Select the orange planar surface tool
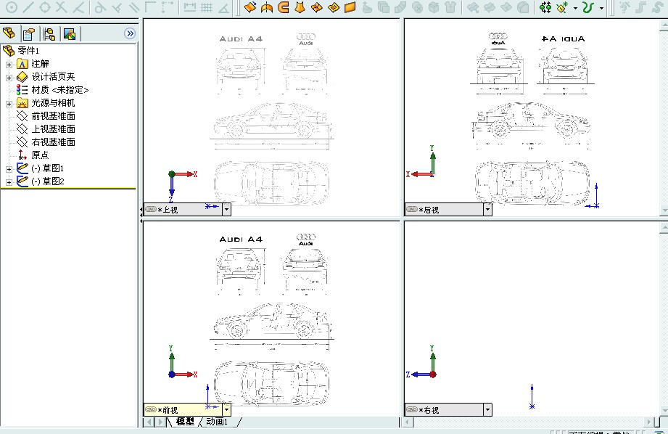 click(350, 7)
